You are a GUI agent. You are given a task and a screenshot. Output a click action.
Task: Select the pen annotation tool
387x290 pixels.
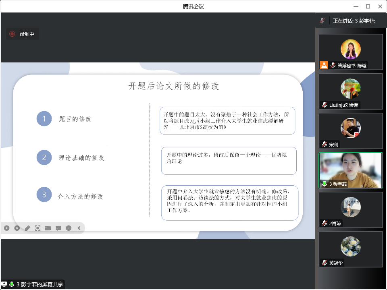click(x=27, y=228)
